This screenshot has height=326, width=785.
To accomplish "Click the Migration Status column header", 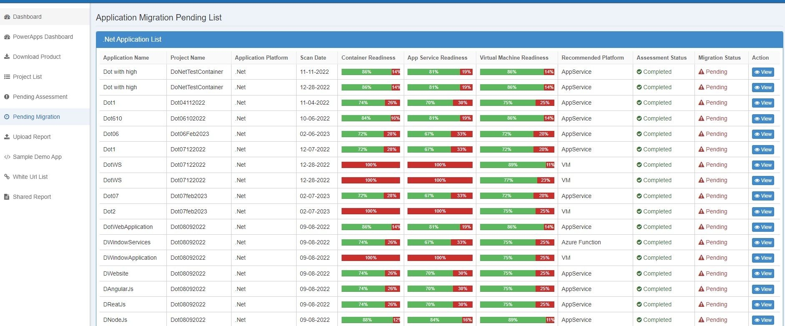I will 720,58.
